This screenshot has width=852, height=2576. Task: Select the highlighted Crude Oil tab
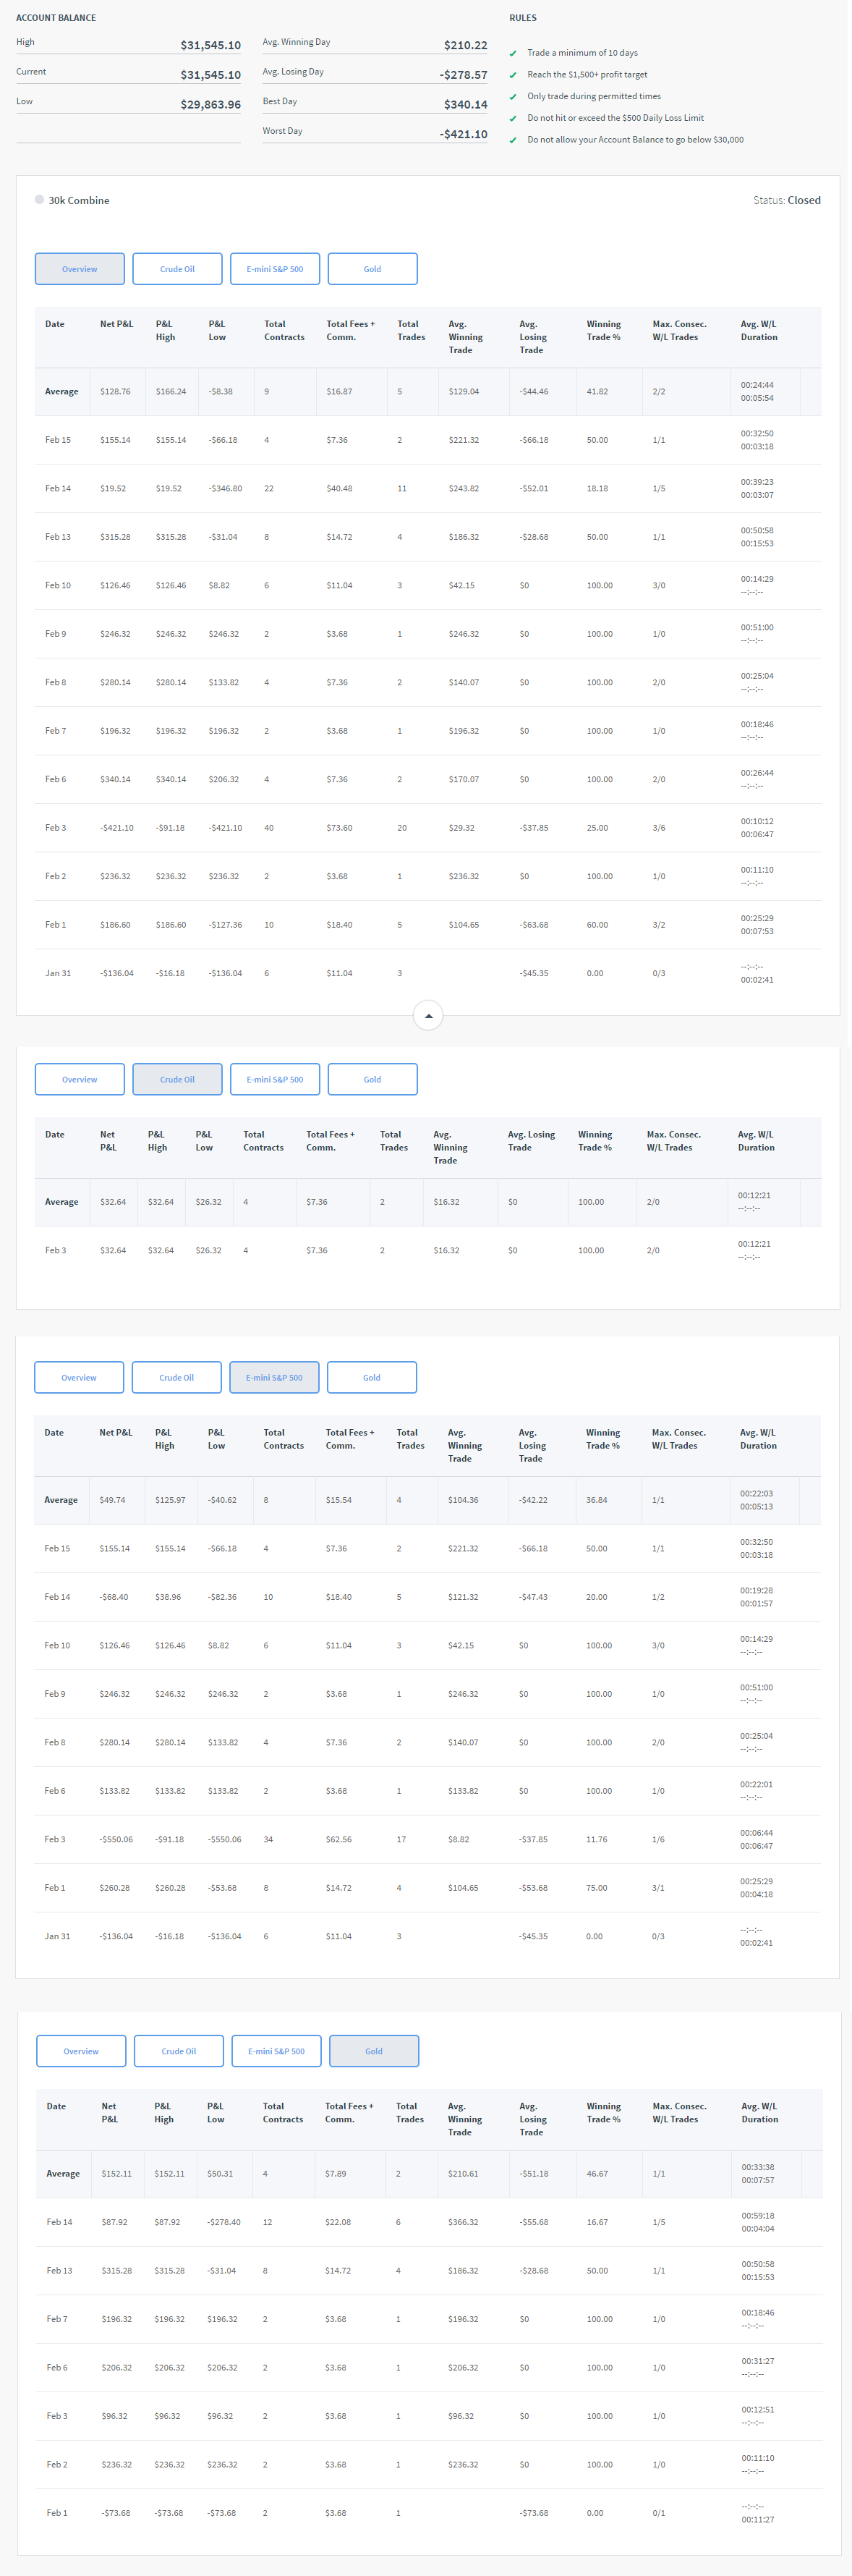click(x=177, y=1079)
